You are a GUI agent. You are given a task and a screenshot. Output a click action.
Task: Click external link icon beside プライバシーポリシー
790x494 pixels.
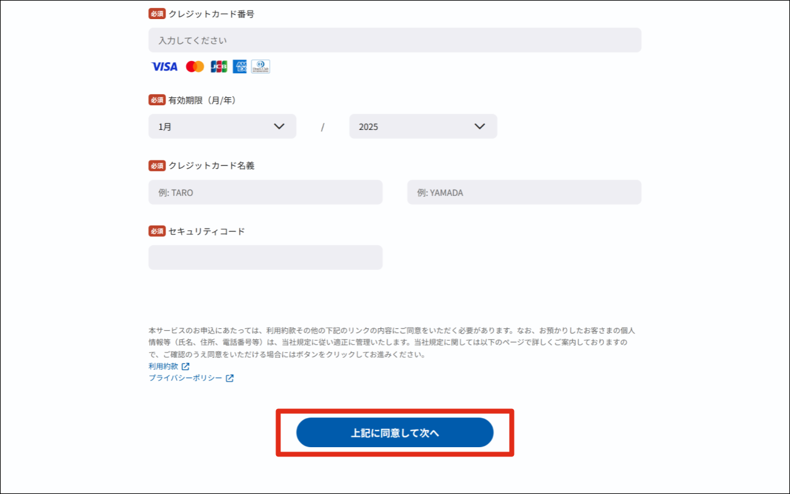click(x=229, y=378)
